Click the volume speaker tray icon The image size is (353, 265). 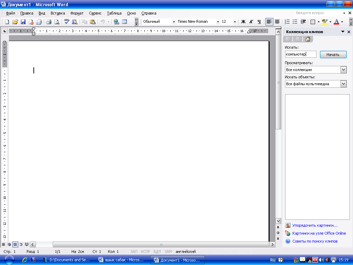click(x=321, y=260)
